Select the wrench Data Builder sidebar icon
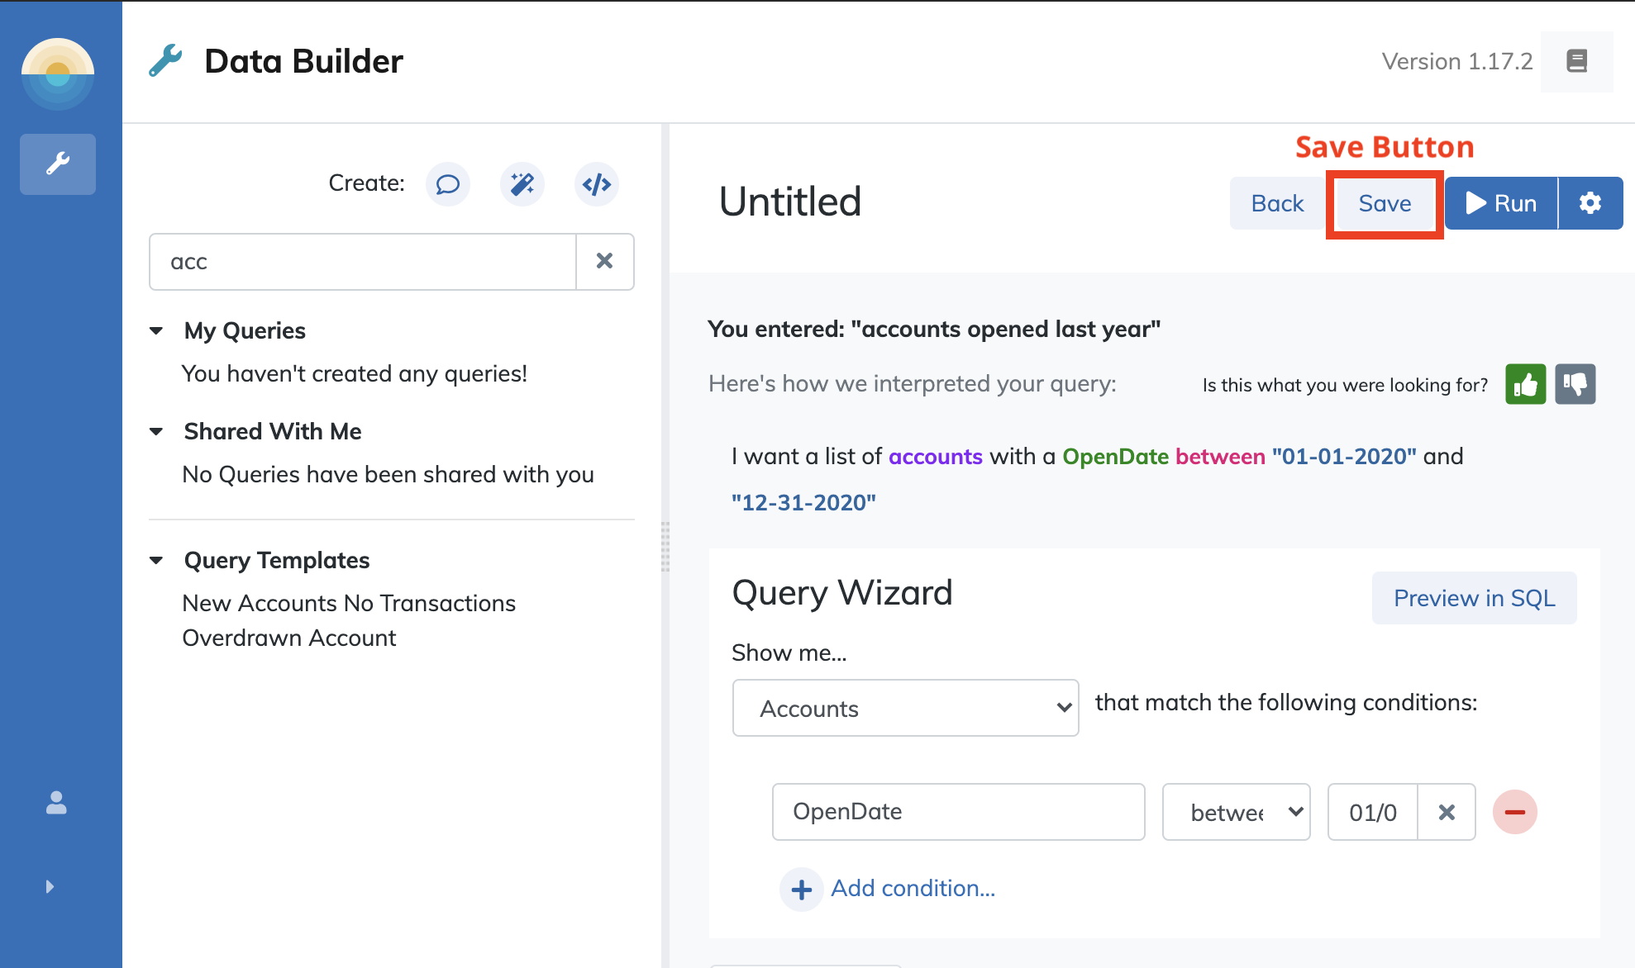 pyautogui.click(x=58, y=164)
